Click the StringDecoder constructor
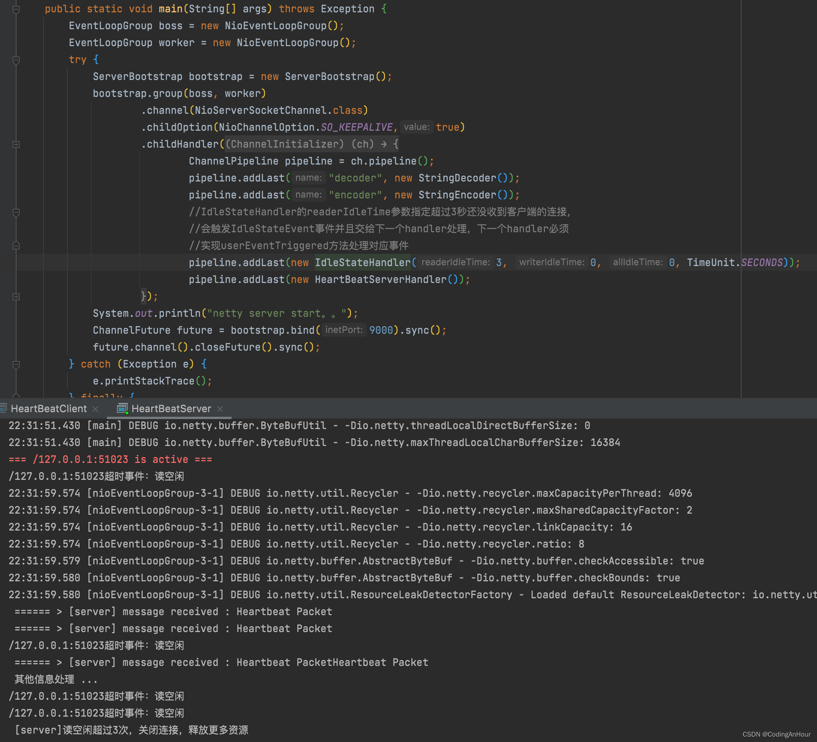 [463, 178]
